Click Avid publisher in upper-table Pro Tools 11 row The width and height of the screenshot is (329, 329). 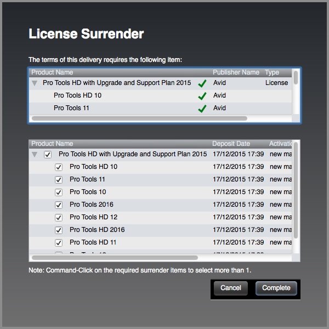click(219, 108)
